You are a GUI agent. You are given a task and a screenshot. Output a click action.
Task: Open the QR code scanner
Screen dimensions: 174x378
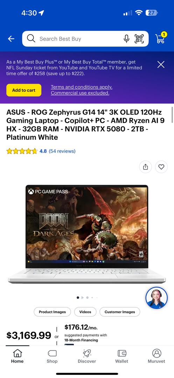[139, 38]
